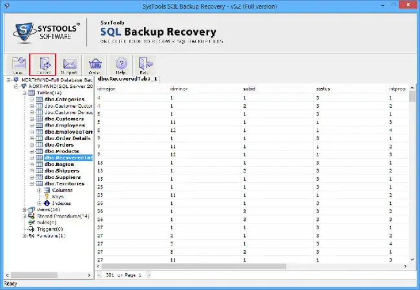420x290 pixels.
Task: Collapse the Tables(14) node
Action: [24, 92]
